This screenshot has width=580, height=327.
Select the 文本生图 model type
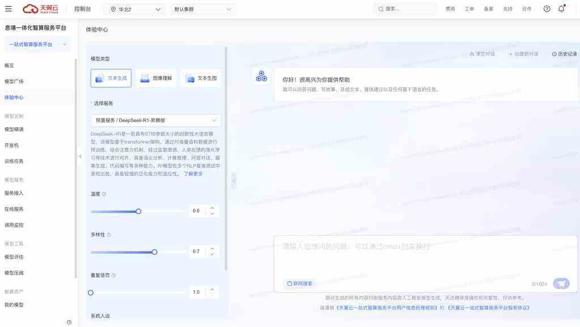(x=201, y=78)
